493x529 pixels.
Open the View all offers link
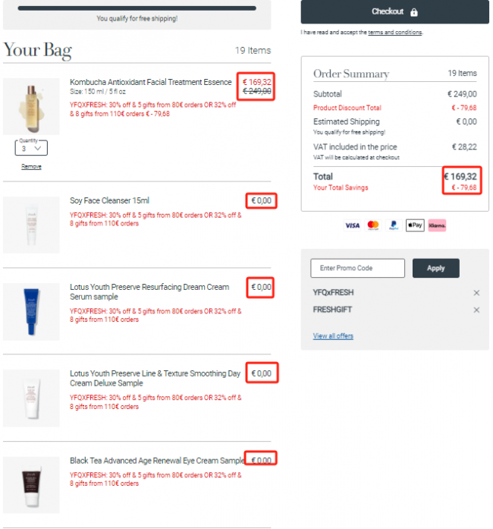[333, 336]
